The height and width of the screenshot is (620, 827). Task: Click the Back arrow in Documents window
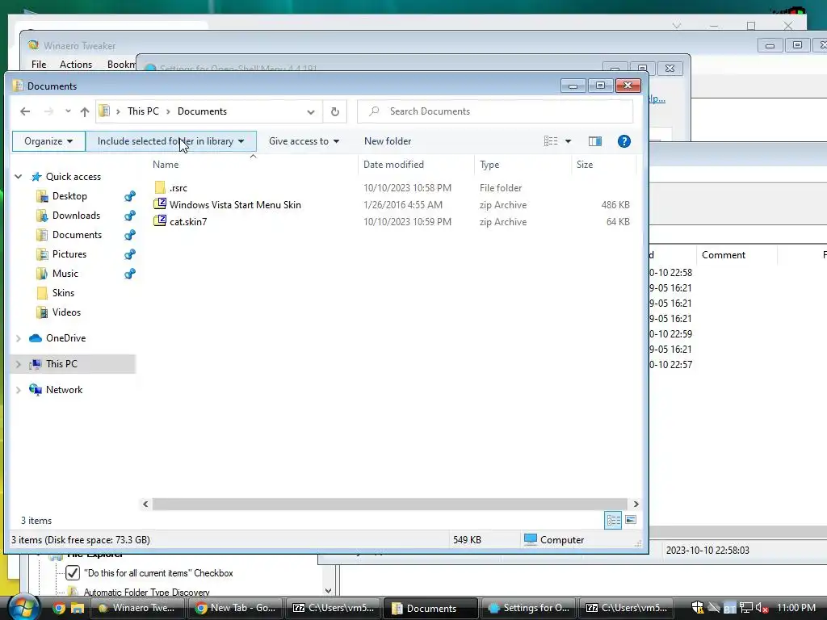pyautogui.click(x=25, y=111)
